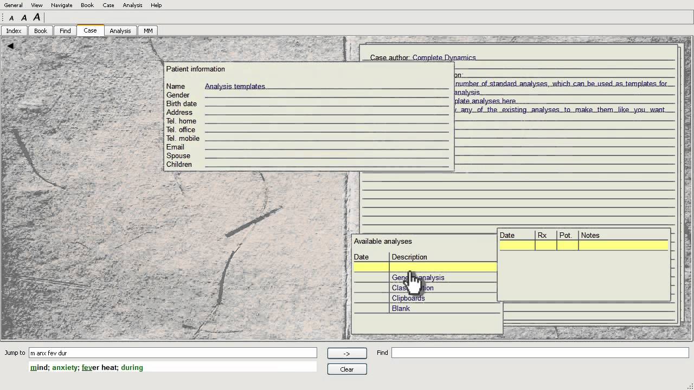The image size is (694, 390).
Task: Click the Rx column header in prescriptions table
Action: (542, 235)
